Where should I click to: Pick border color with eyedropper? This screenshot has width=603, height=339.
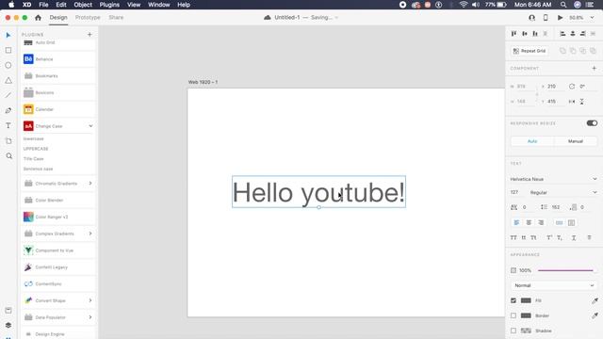point(595,315)
